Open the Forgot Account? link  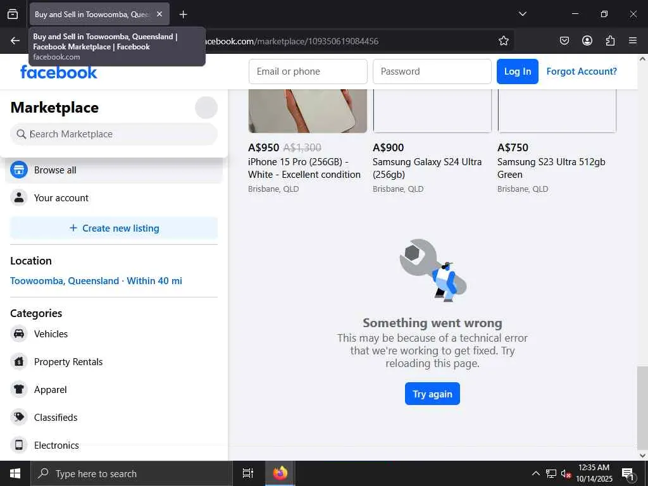point(582,72)
